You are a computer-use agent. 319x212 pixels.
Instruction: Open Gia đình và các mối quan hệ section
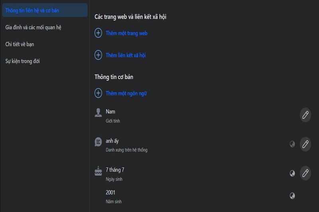pyautogui.click(x=33, y=27)
